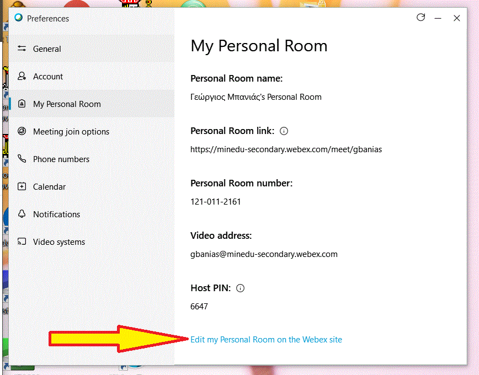
Task: Click the Calendar plus icon
Action: click(22, 186)
